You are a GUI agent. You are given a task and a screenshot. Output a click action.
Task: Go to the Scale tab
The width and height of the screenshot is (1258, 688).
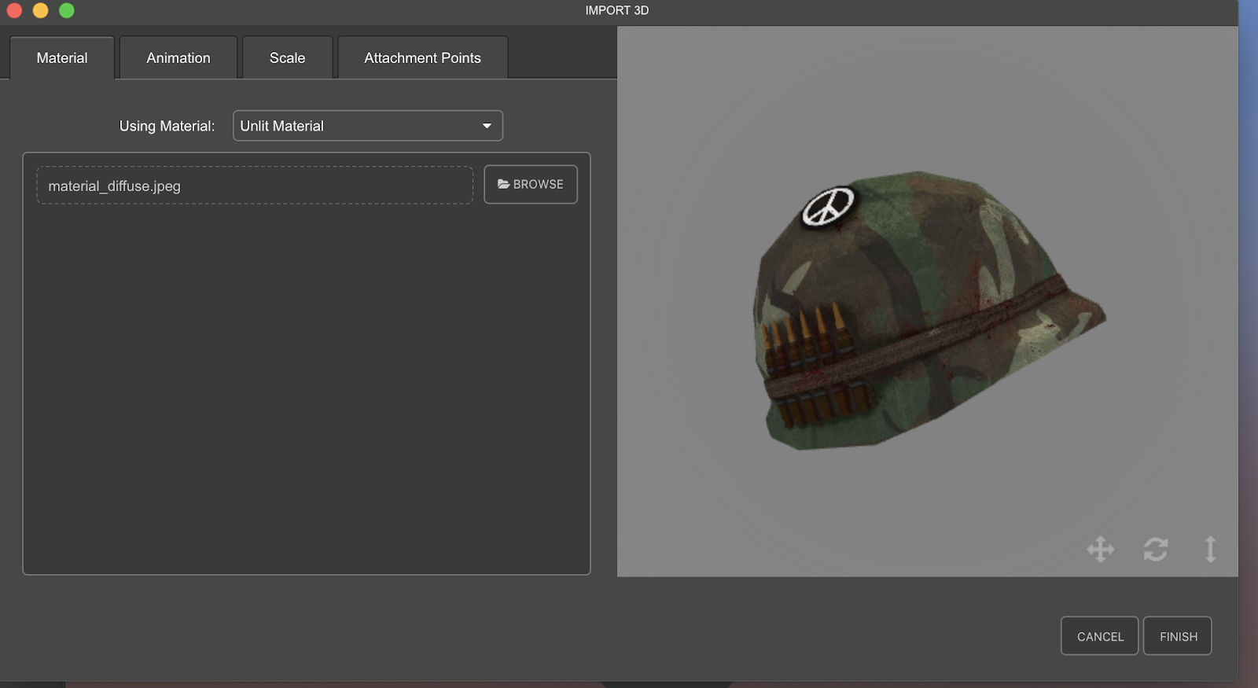pos(287,58)
